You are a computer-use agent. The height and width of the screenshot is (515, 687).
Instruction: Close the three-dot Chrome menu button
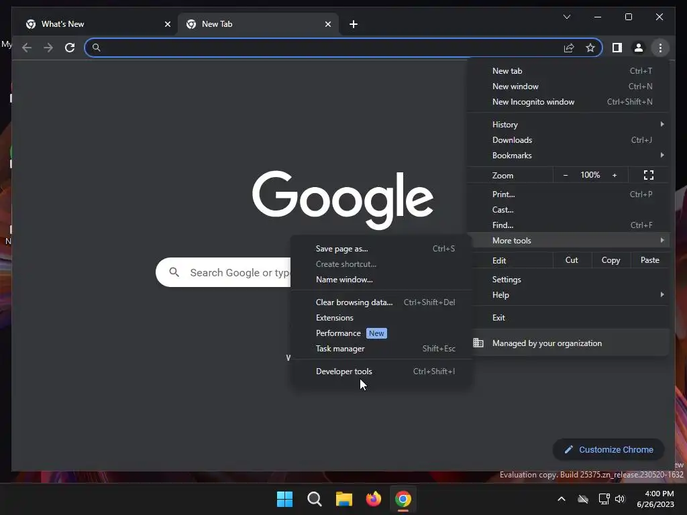coord(660,48)
